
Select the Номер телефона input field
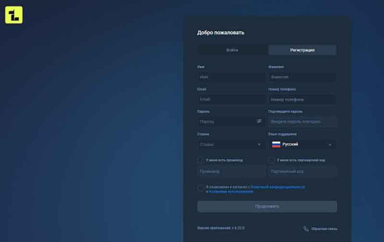click(302, 99)
